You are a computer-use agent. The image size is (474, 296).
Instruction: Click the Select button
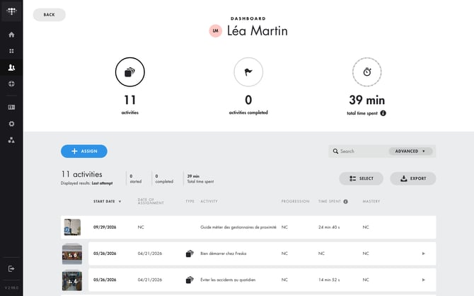pos(362,178)
